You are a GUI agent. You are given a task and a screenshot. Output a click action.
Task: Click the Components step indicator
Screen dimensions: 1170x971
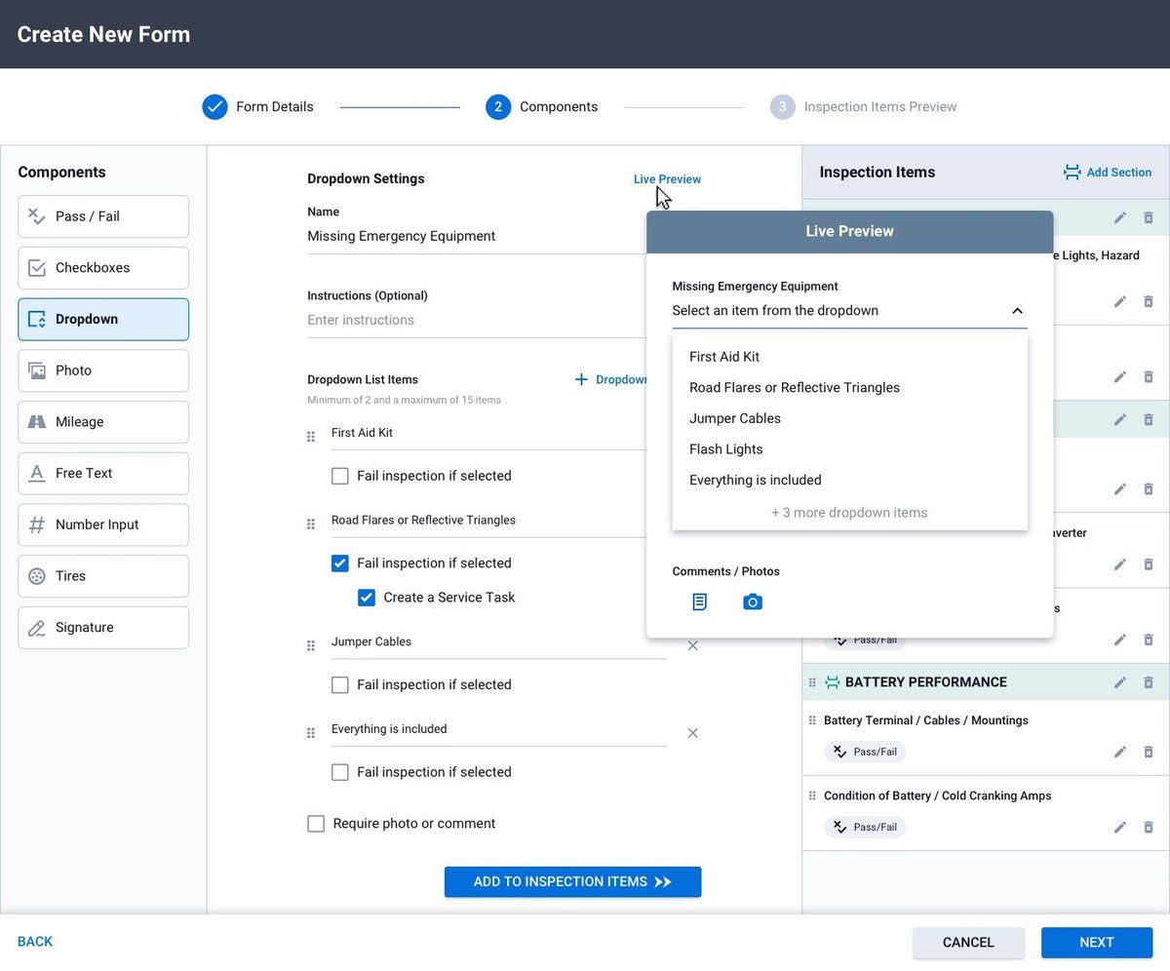click(499, 106)
